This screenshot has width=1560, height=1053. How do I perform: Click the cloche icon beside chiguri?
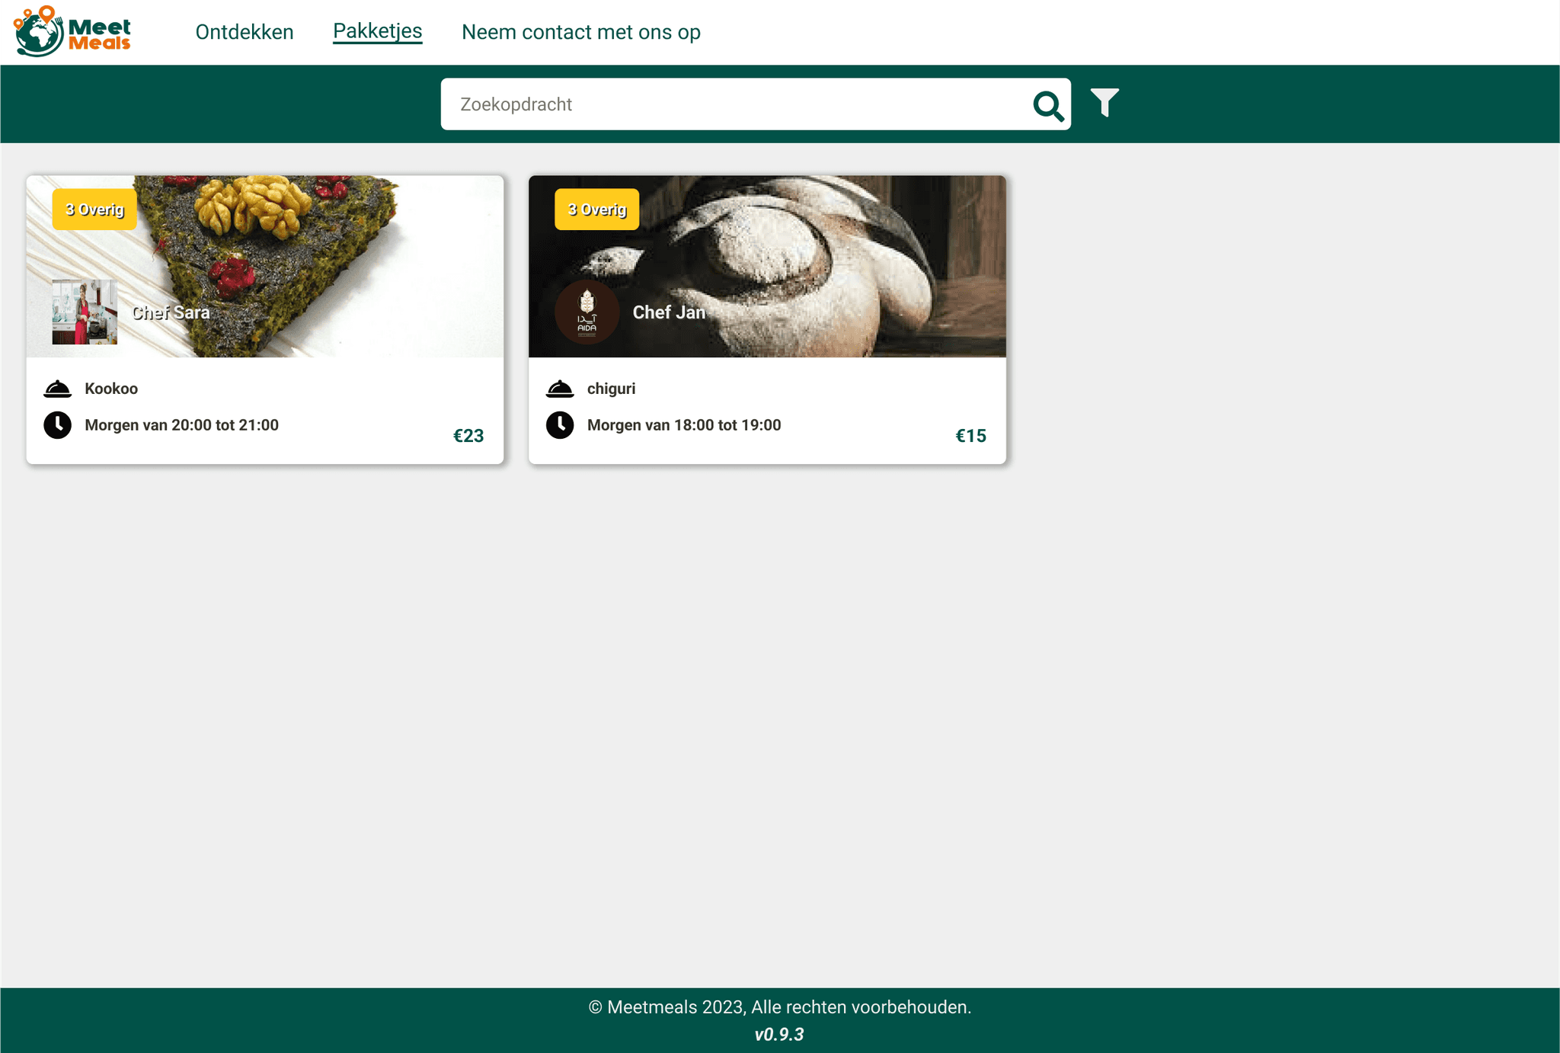coord(560,389)
